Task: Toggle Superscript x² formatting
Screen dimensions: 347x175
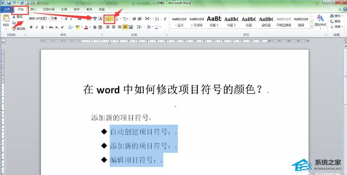Action: click(x=62, y=27)
